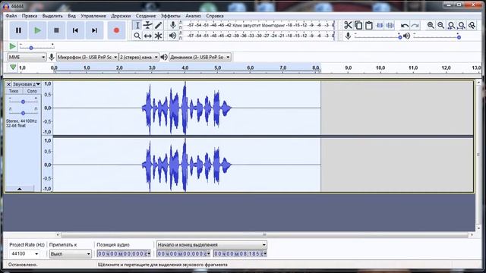The width and height of the screenshot is (486, 273).
Task: Zoom in on the waveform
Action: pyautogui.click(x=431, y=25)
